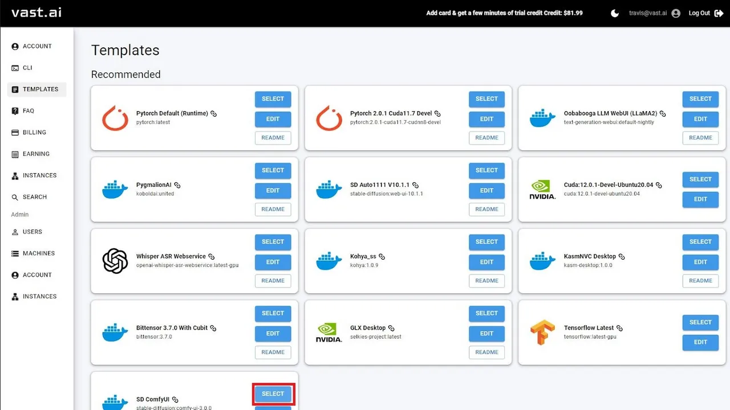
Task: Select the Oobabooga LLM WebUI template
Action: 700,99
